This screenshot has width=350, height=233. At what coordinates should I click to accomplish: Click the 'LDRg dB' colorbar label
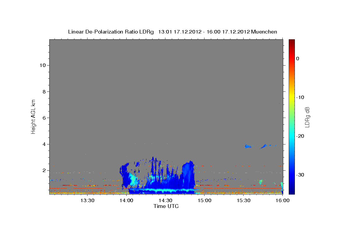coord(307,117)
